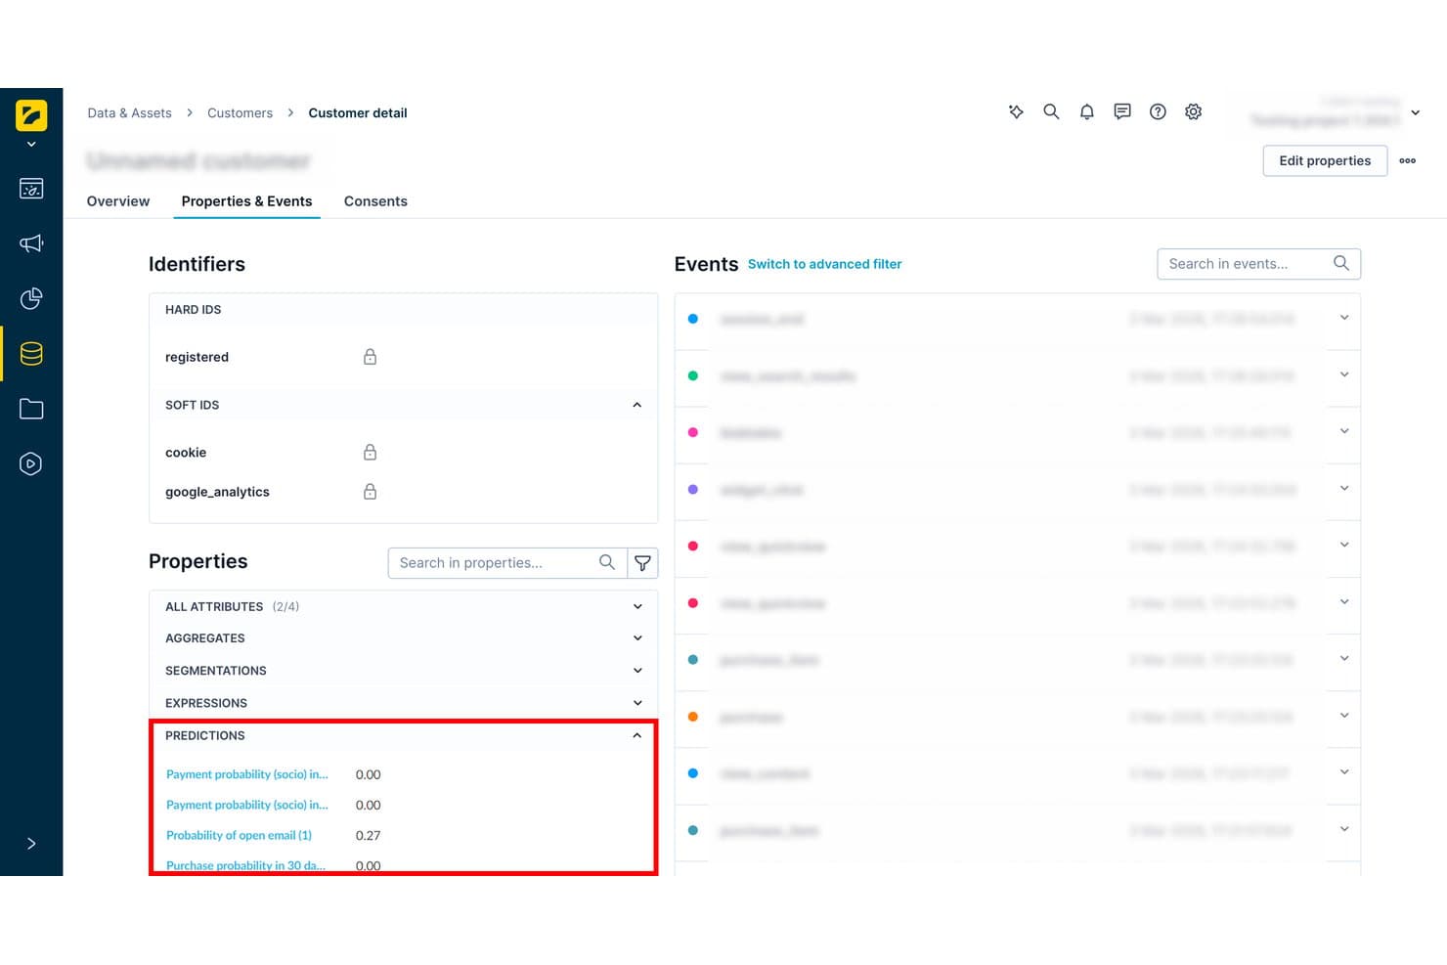
Task: Click the lock icon next to google_analytics
Action: point(370,492)
